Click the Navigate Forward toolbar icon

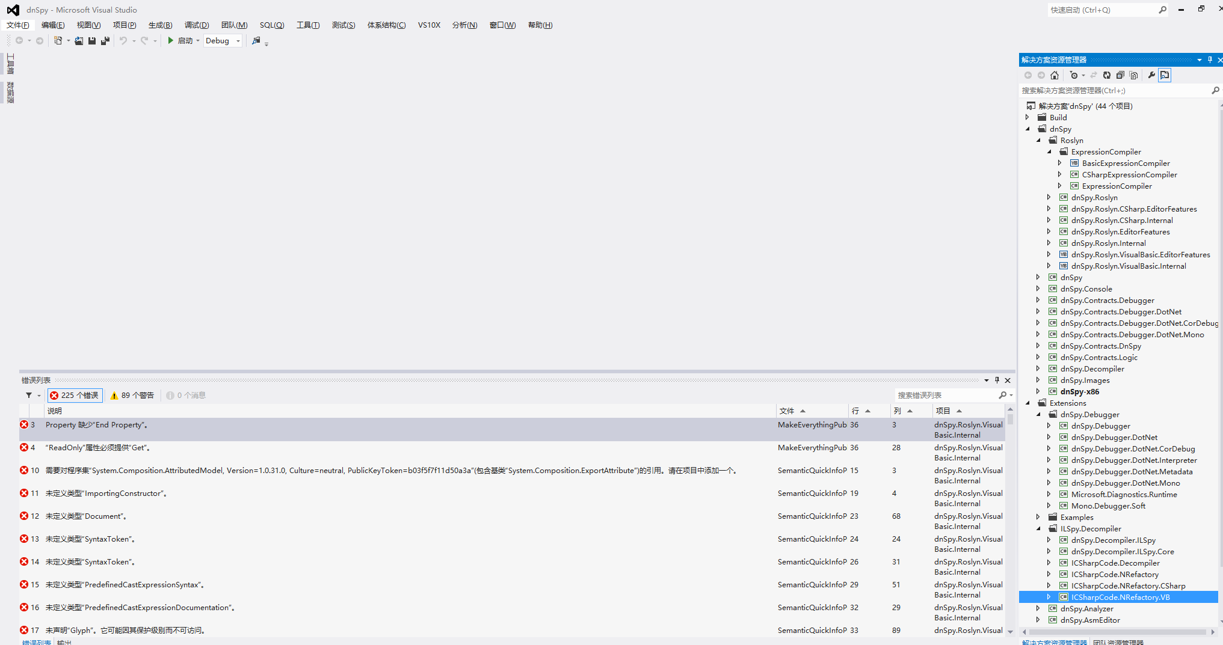tap(40, 40)
